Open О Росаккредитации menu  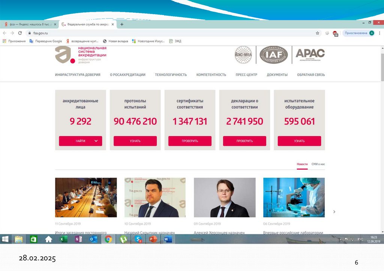point(127,75)
